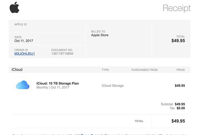Image resolution: width=202 pixels, height=135 pixels.
Task: Click the Monthly | Oct 11, 2017 line
Action: pos(53,87)
